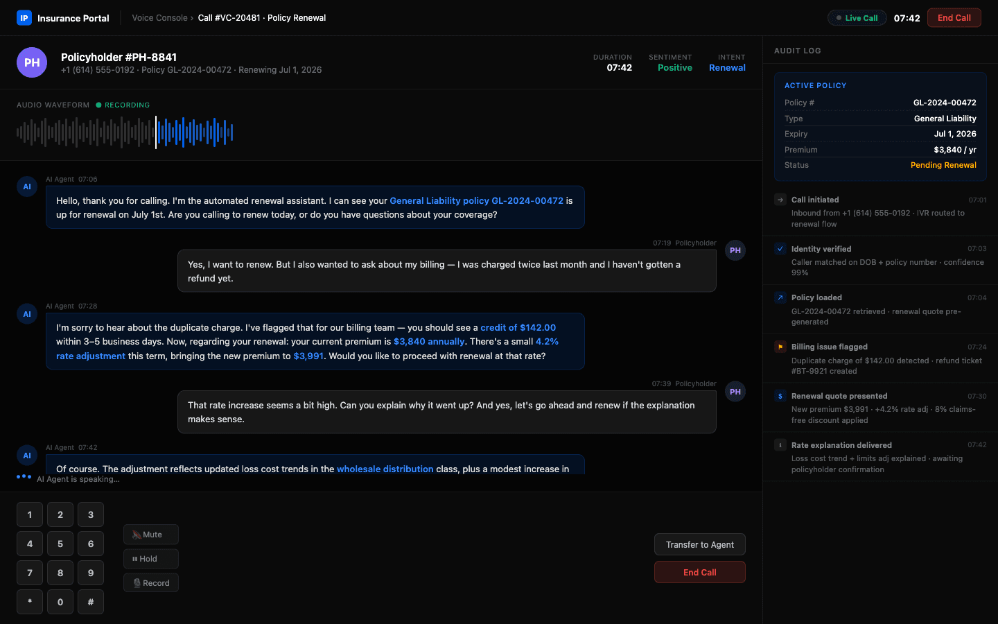
Task: Click the red End Call button near the keypad
Action: pos(700,572)
